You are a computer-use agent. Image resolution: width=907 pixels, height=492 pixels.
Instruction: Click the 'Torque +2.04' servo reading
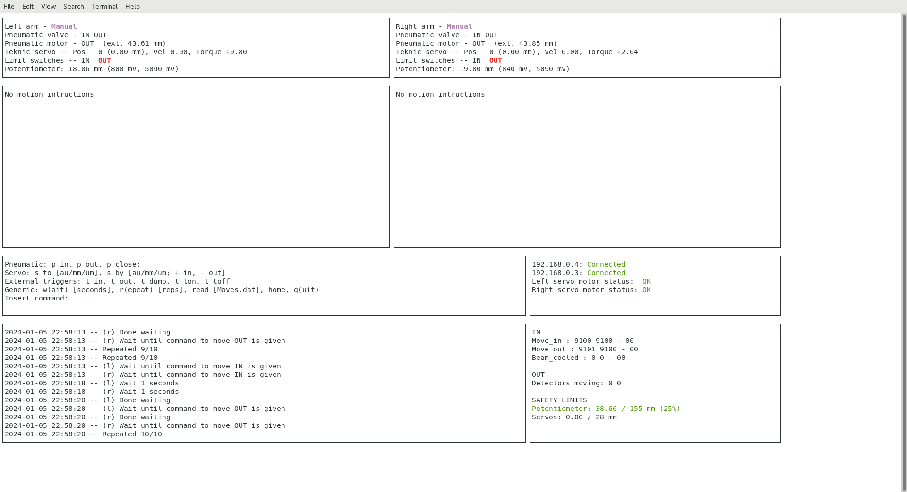[613, 52]
